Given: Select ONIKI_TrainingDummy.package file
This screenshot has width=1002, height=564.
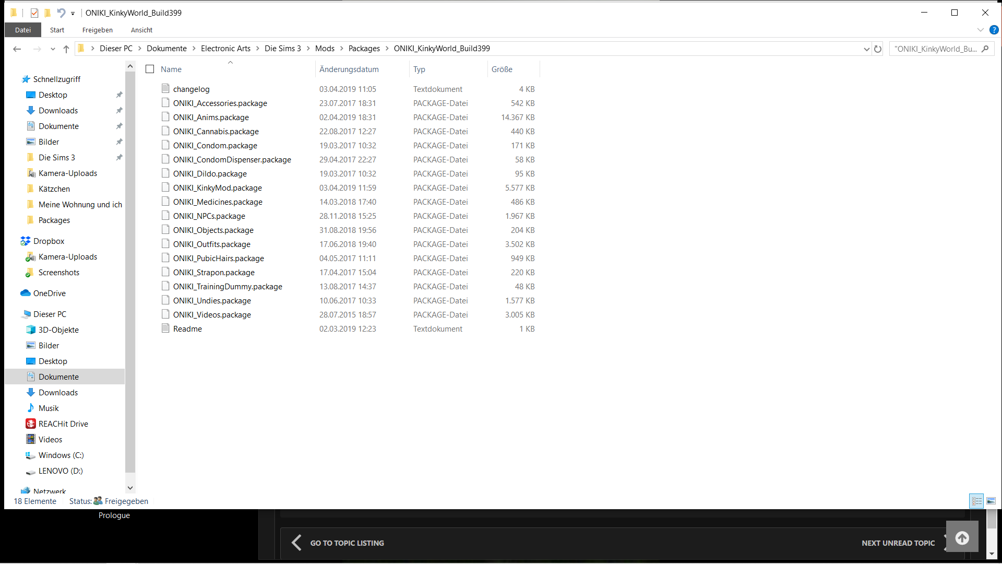Looking at the screenshot, I should click(x=228, y=286).
